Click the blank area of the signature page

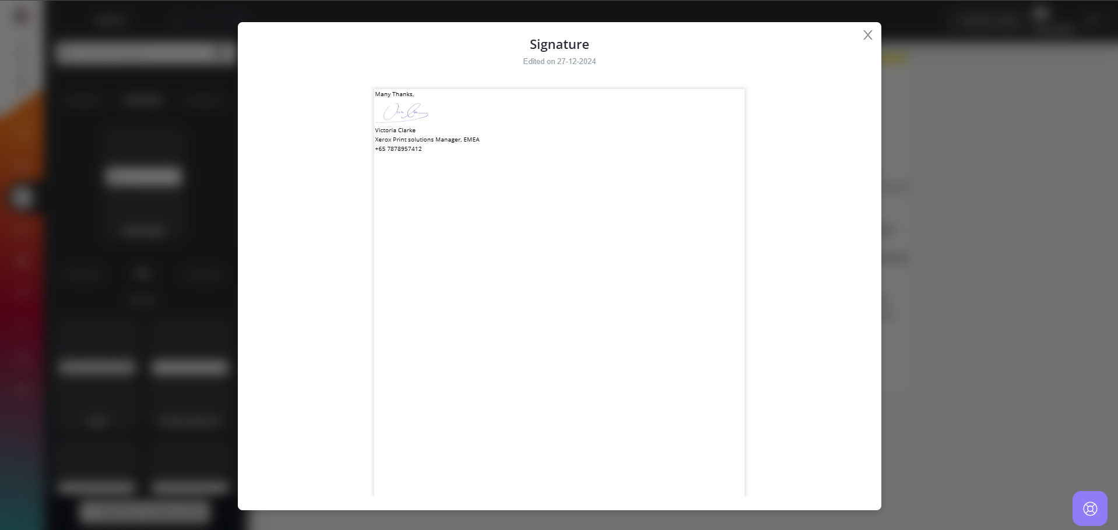click(x=558, y=320)
